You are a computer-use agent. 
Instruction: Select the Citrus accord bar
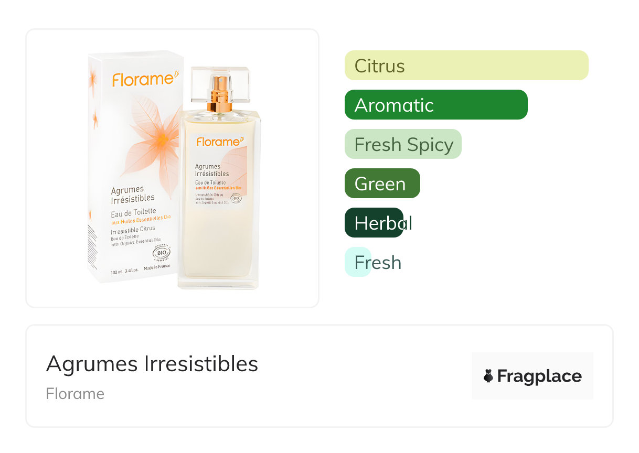pos(466,66)
